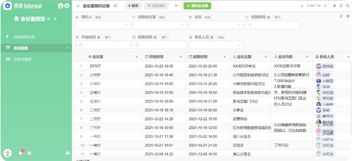Screen dimensions: 352x161
Task: Tick the select-all checkbox in the table header
Action: (x=82, y=57)
